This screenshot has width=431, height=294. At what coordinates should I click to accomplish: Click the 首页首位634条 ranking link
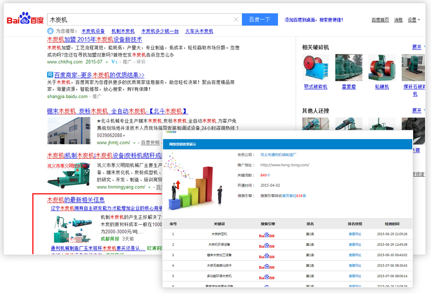(x=294, y=196)
